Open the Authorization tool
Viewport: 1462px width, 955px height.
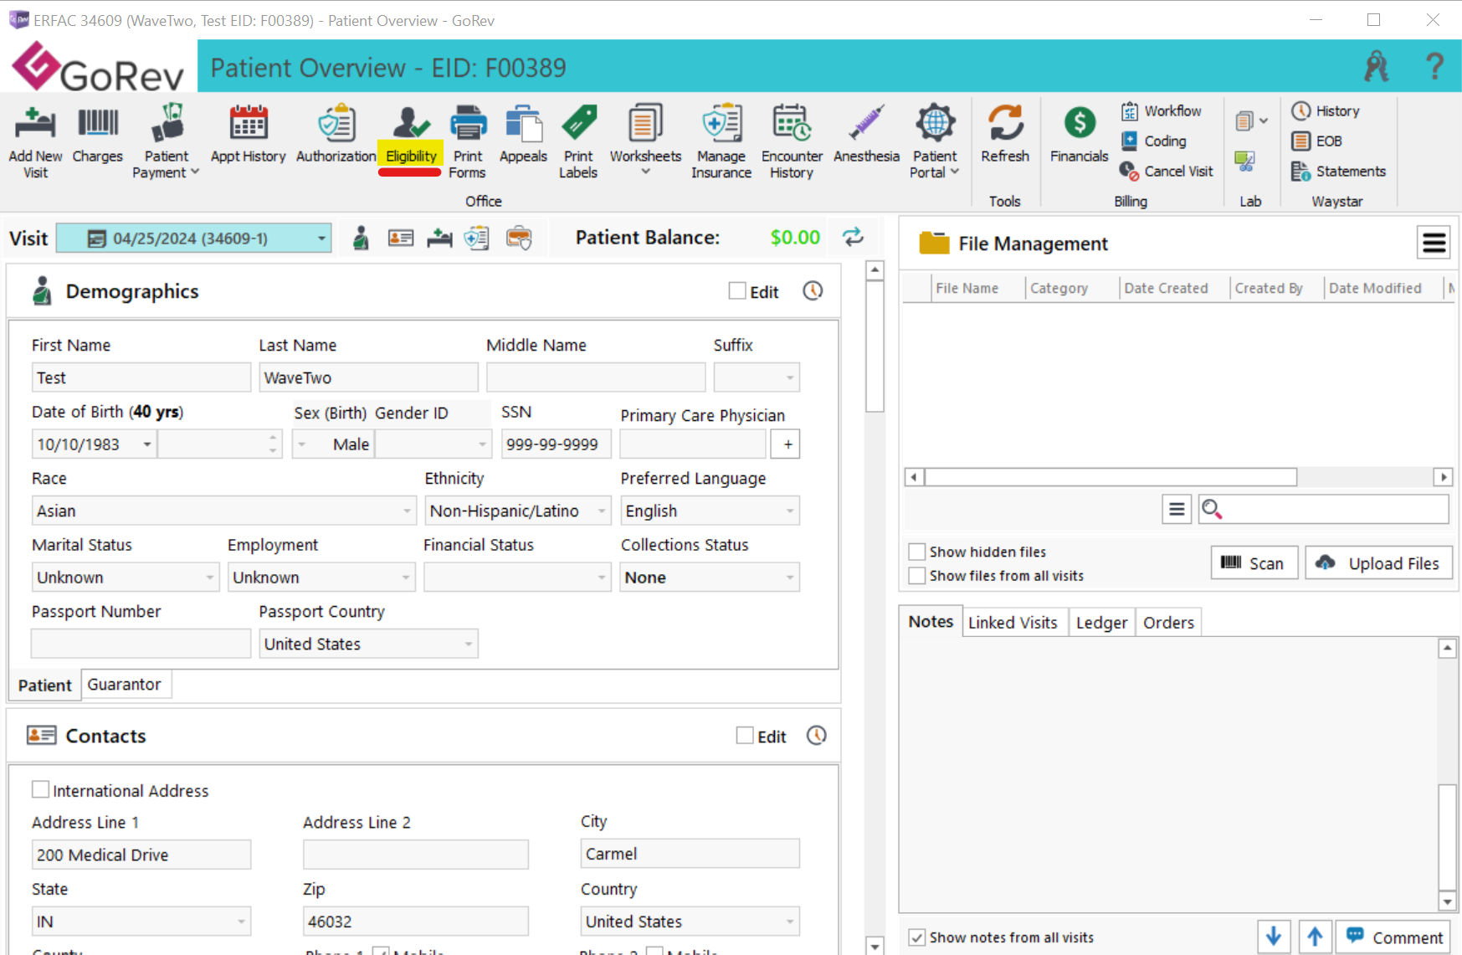pos(336,134)
